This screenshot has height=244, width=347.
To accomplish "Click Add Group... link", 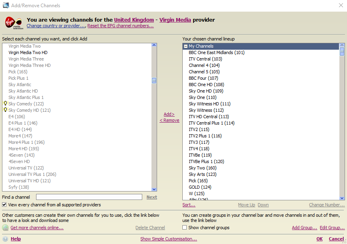I will pyautogui.click(x=304, y=228).
